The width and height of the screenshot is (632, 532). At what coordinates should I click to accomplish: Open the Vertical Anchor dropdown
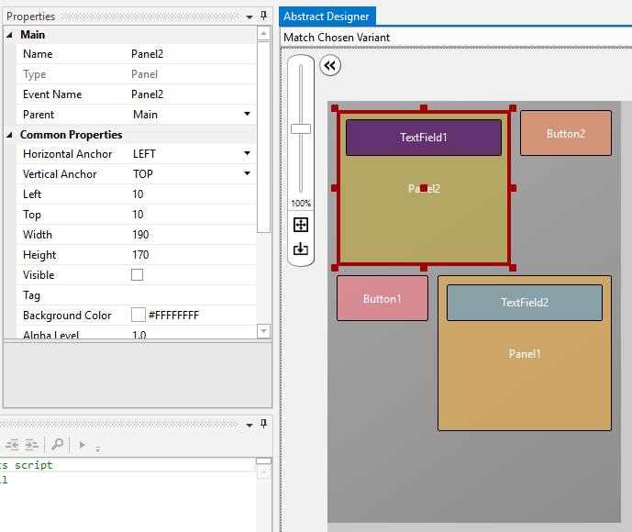point(247,174)
